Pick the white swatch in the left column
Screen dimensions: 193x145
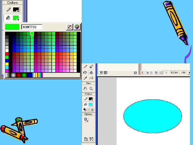pos(7,50)
